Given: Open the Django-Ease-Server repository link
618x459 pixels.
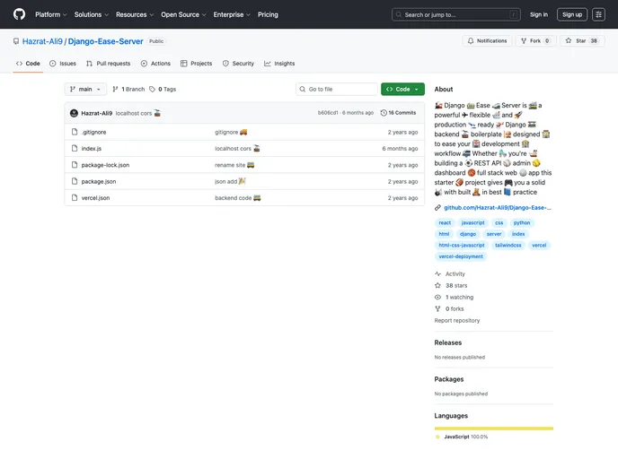Looking at the screenshot, I should click(x=106, y=41).
